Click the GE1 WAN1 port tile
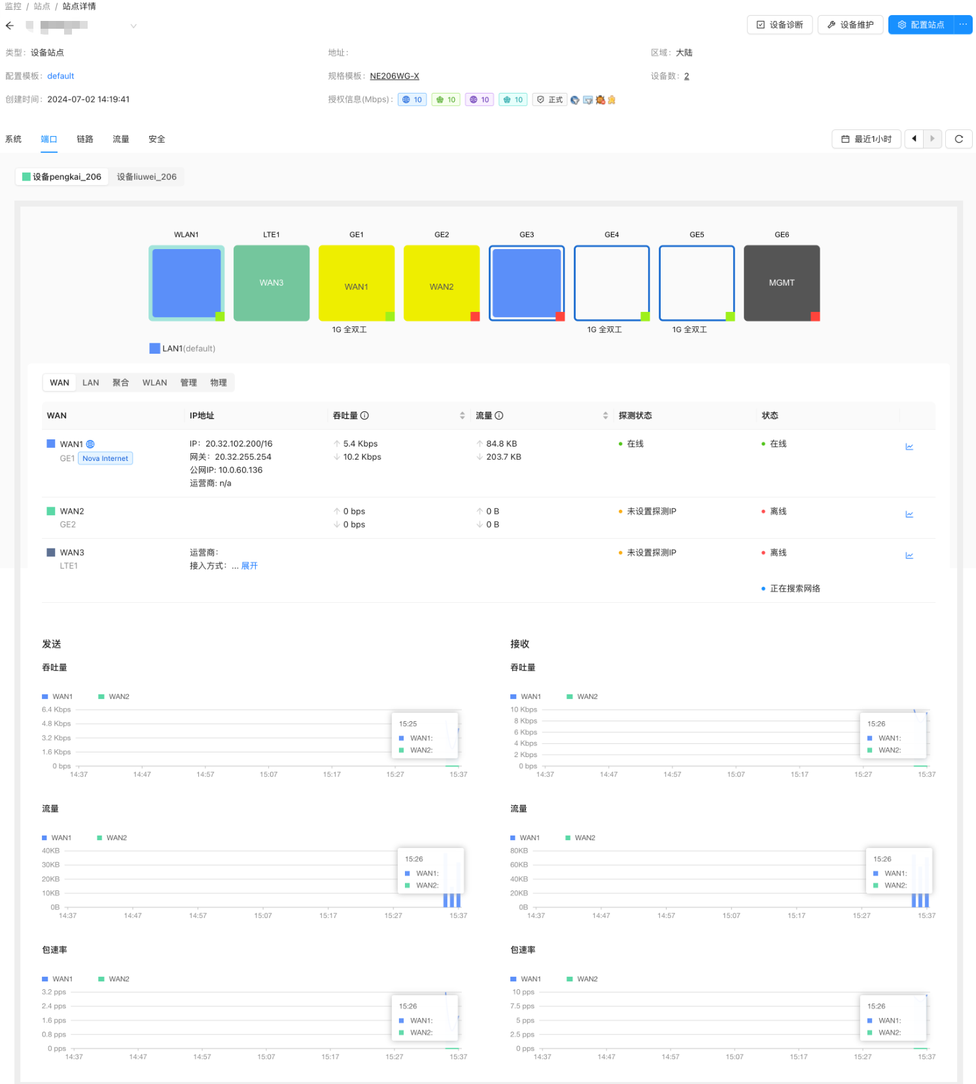Image resolution: width=976 pixels, height=1084 pixels. 357,283
